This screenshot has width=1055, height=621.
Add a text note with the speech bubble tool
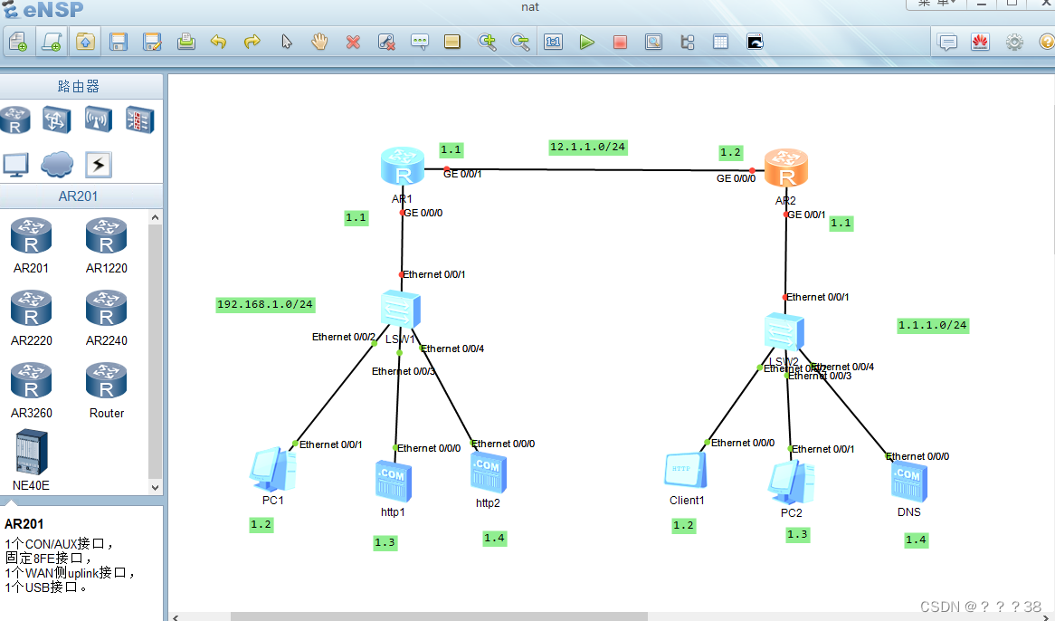pyautogui.click(x=420, y=43)
